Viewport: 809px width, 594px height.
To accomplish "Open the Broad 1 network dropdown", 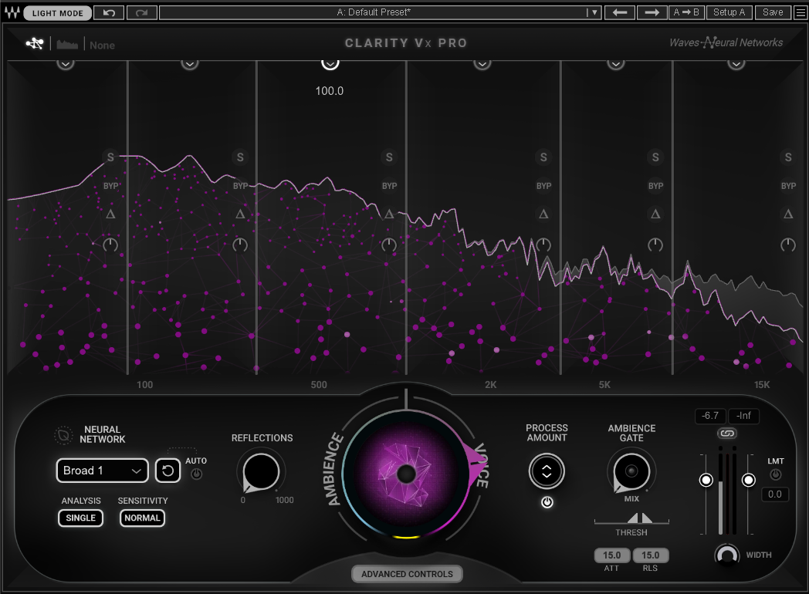I will coord(102,471).
